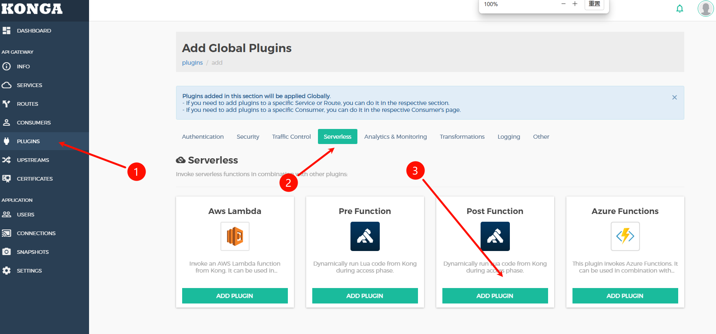Screen dimensions: 716x334
Task: Dismiss the global plugins info alert
Action: [x=675, y=97]
